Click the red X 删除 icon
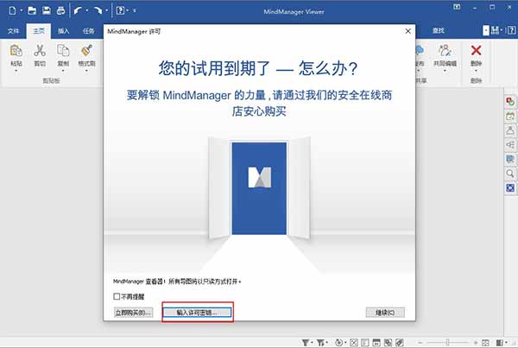Viewport: 518px width, 348px height. pyautogui.click(x=476, y=50)
